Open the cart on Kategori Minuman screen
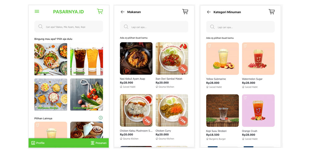This screenshot has height=154, width=316. click(x=272, y=12)
